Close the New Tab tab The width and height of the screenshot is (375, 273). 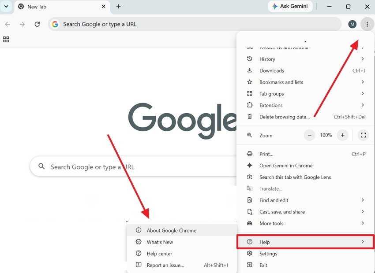pos(104,7)
